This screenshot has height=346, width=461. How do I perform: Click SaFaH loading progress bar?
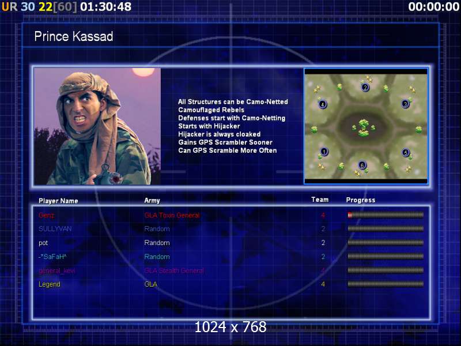386,257
